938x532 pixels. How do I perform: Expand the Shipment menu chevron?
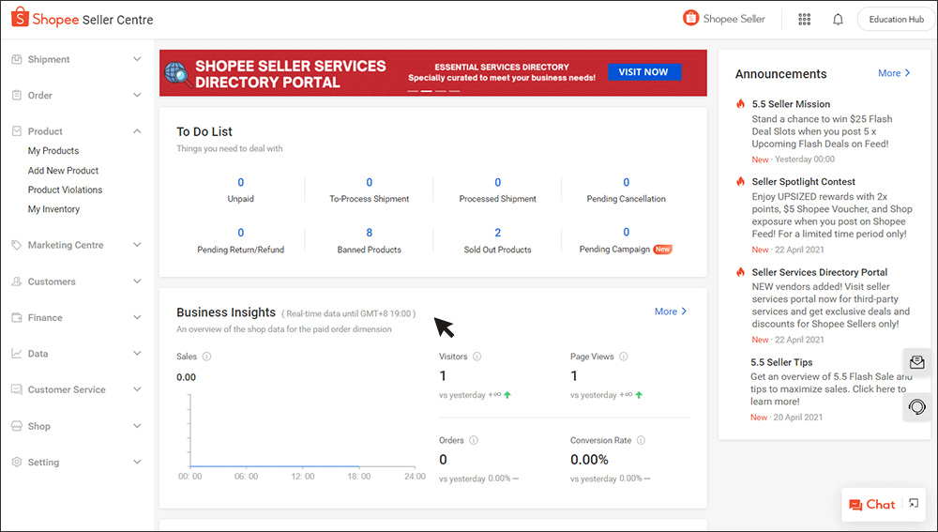137,59
